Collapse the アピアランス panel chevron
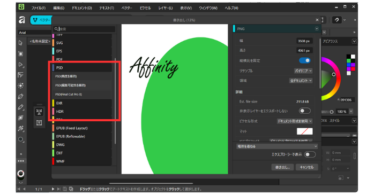374x195 pixels. (354, 41)
